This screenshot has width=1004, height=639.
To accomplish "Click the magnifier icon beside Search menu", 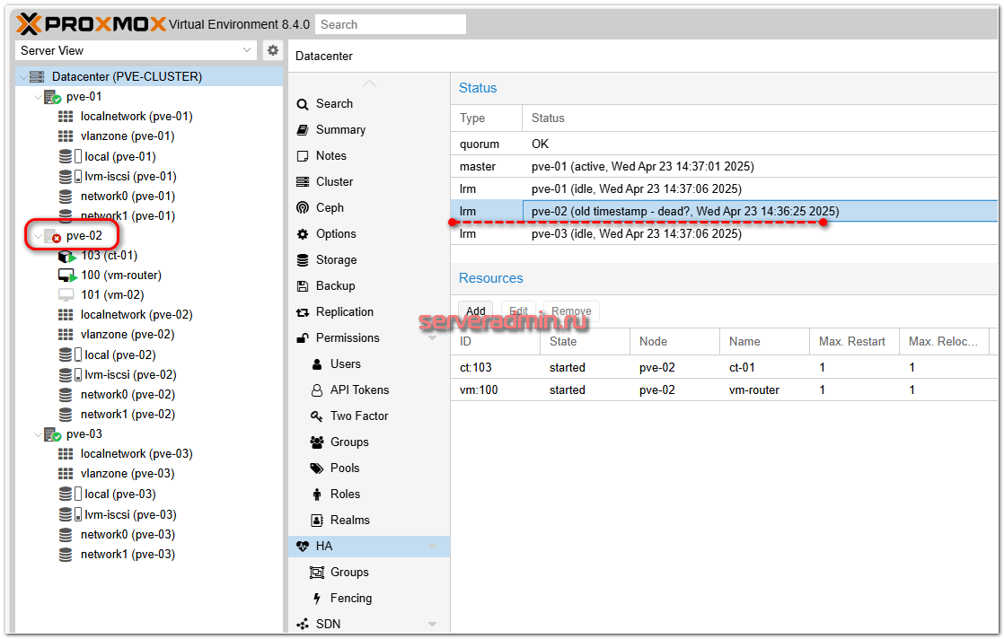I will (x=303, y=104).
